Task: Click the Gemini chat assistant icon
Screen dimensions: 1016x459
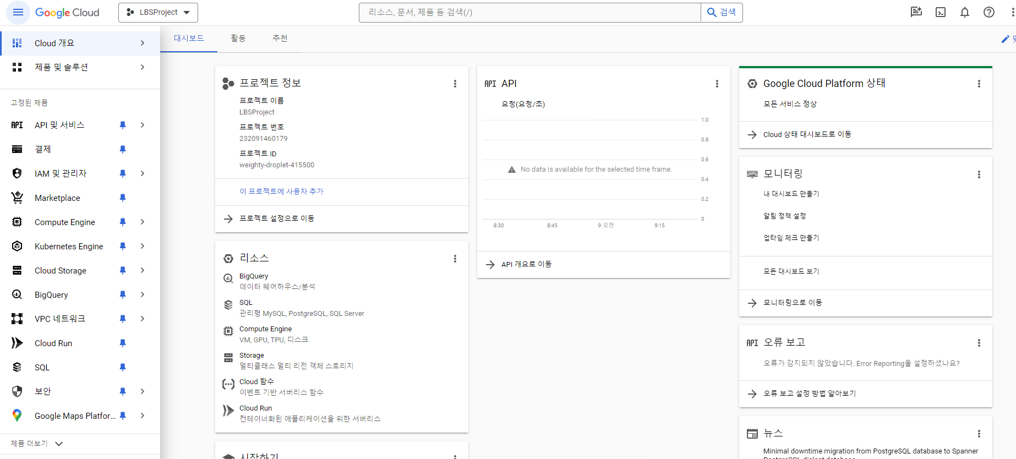Action: pyautogui.click(x=916, y=12)
